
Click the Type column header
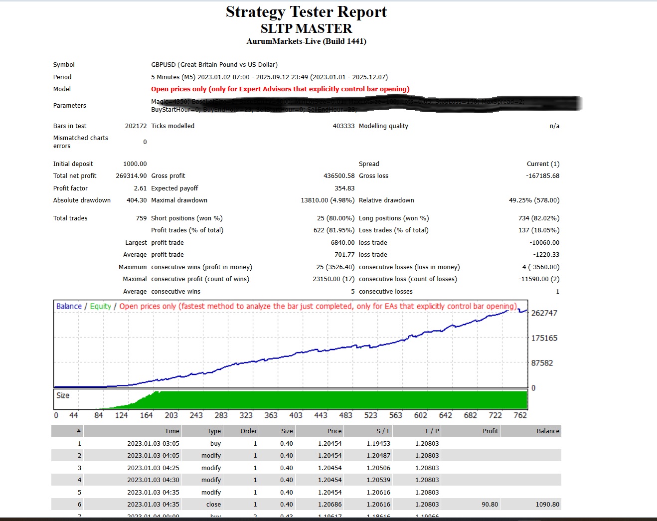[214, 431]
